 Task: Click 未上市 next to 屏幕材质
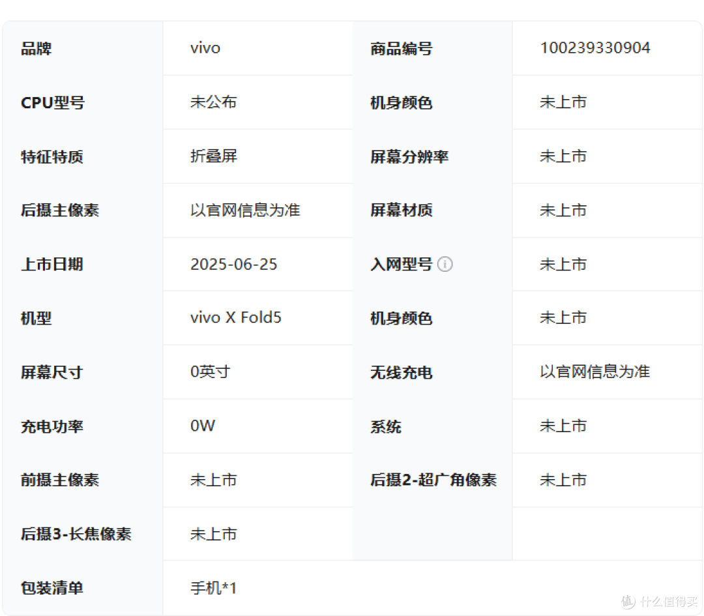[563, 210]
